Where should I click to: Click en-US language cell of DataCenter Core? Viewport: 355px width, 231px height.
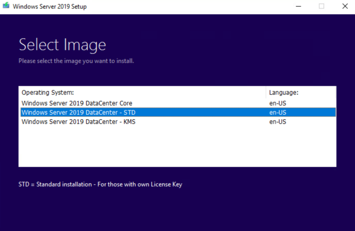[278, 103]
